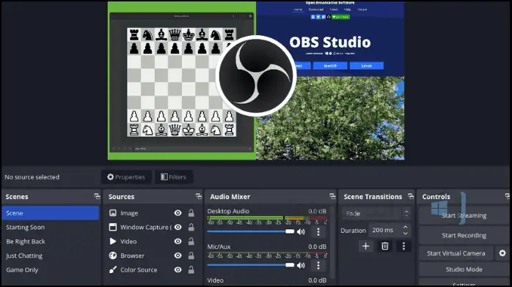Screen dimensions: 512x287
Task: Lock the Image source
Action: pos(191,213)
